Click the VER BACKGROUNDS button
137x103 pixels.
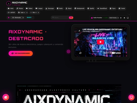tap(21, 53)
